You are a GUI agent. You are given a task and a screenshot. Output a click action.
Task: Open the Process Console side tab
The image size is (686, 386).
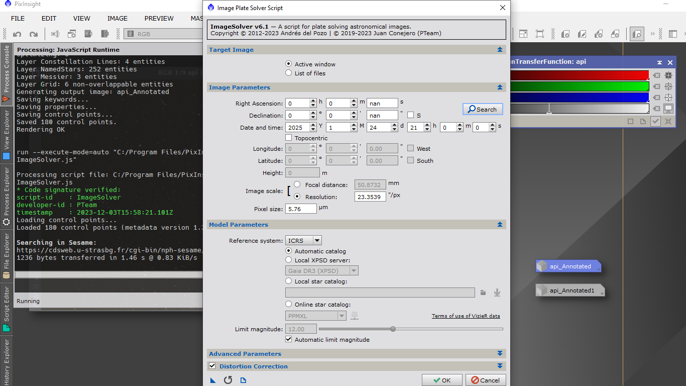tap(7, 74)
